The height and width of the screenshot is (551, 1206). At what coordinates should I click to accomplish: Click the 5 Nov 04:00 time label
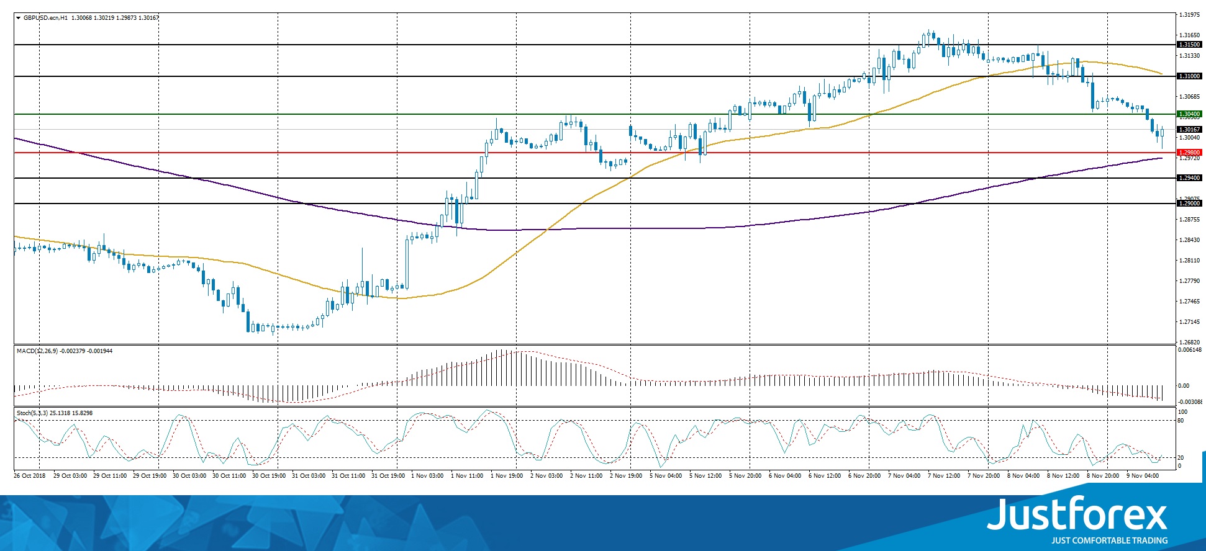666,476
